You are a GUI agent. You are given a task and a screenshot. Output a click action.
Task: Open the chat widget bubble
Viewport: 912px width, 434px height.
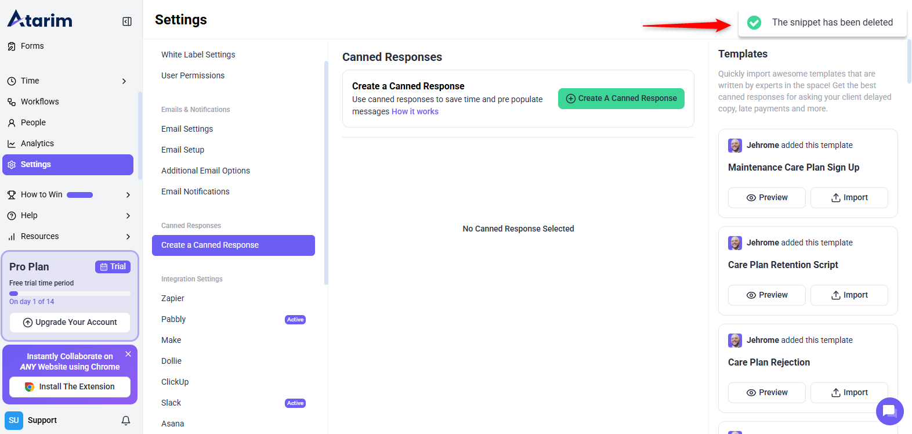[x=889, y=411]
